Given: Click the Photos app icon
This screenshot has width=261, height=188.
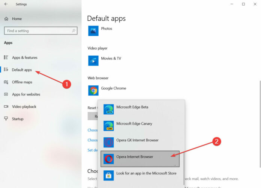Looking at the screenshot, I should (93, 31).
